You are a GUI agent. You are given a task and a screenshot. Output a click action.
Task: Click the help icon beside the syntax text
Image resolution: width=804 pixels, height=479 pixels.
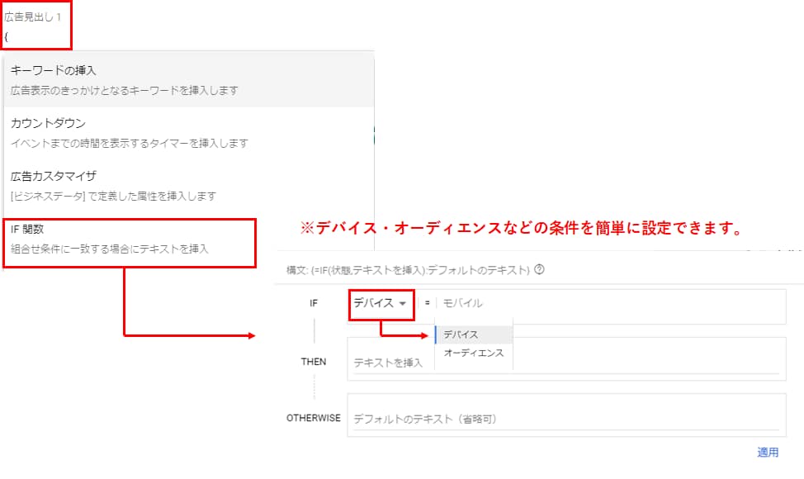pyautogui.click(x=540, y=269)
